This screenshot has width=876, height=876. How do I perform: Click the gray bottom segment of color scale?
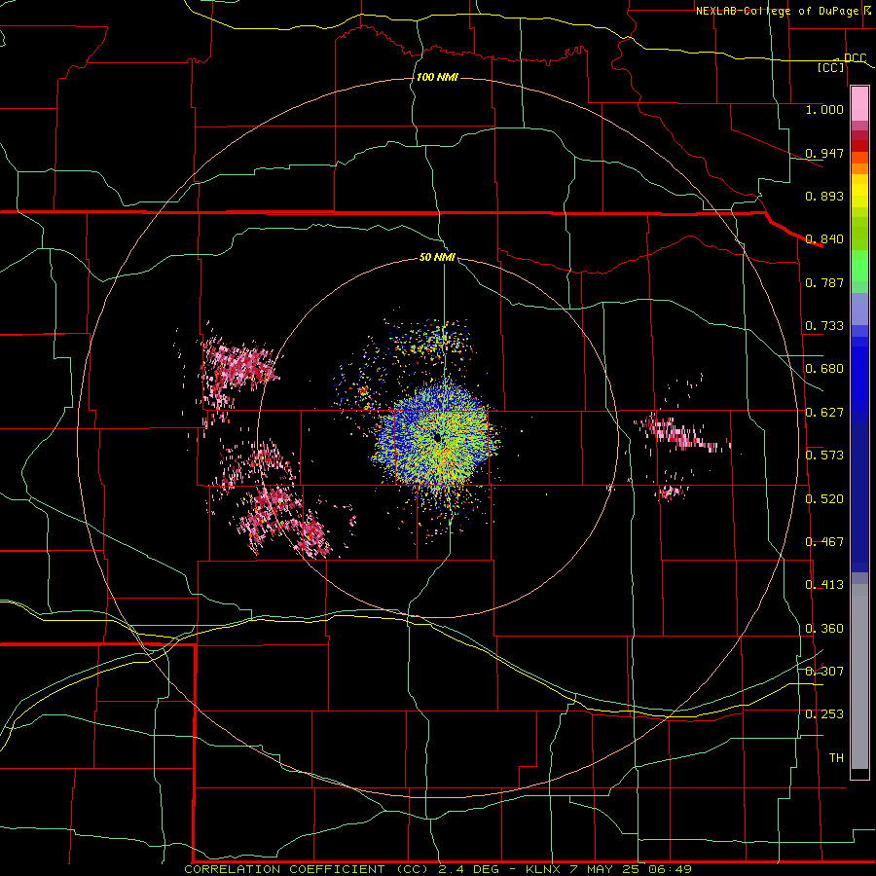click(859, 676)
